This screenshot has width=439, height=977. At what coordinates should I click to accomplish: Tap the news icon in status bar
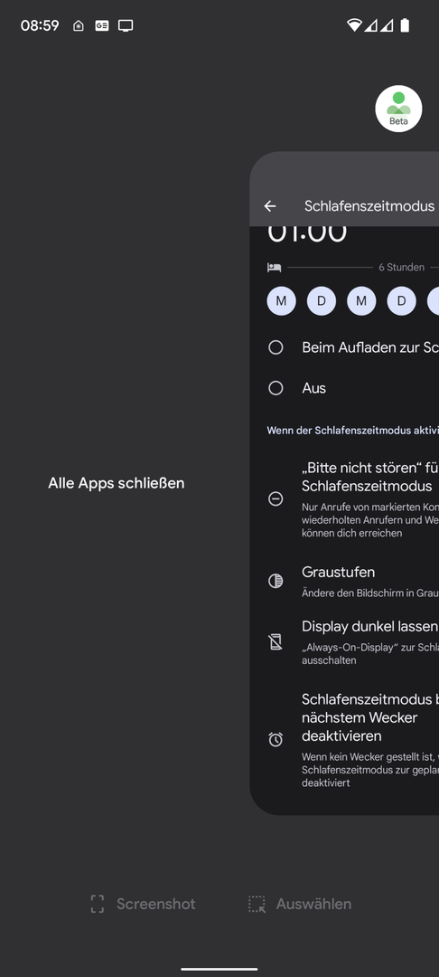coord(102,25)
